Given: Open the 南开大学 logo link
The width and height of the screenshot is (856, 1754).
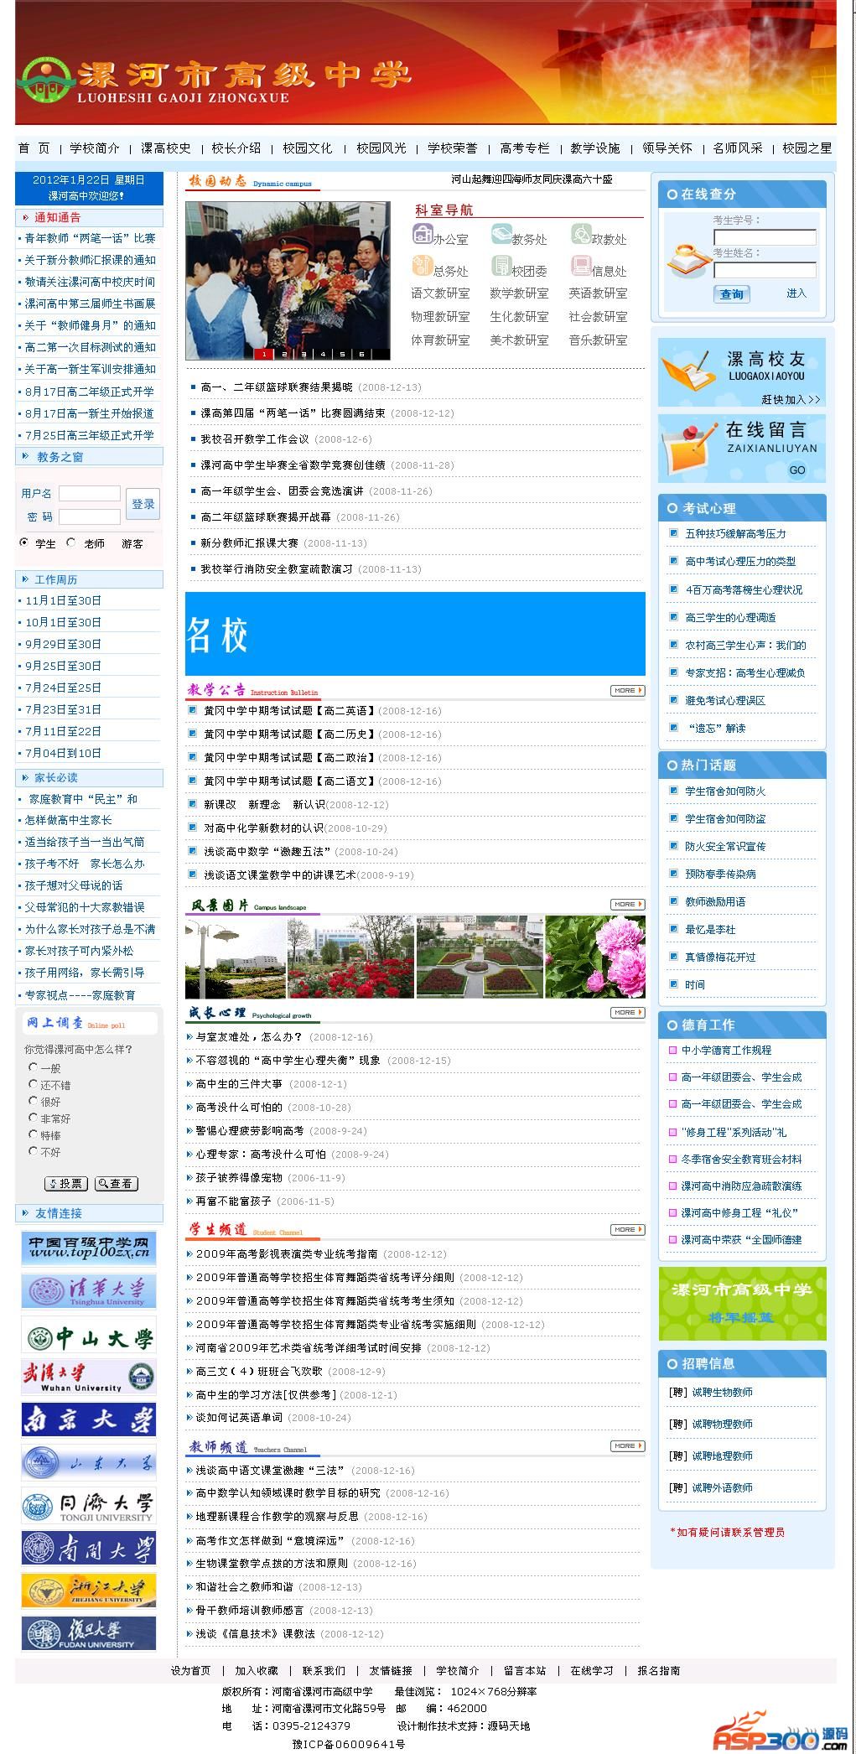Looking at the screenshot, I should (88, 1549).
